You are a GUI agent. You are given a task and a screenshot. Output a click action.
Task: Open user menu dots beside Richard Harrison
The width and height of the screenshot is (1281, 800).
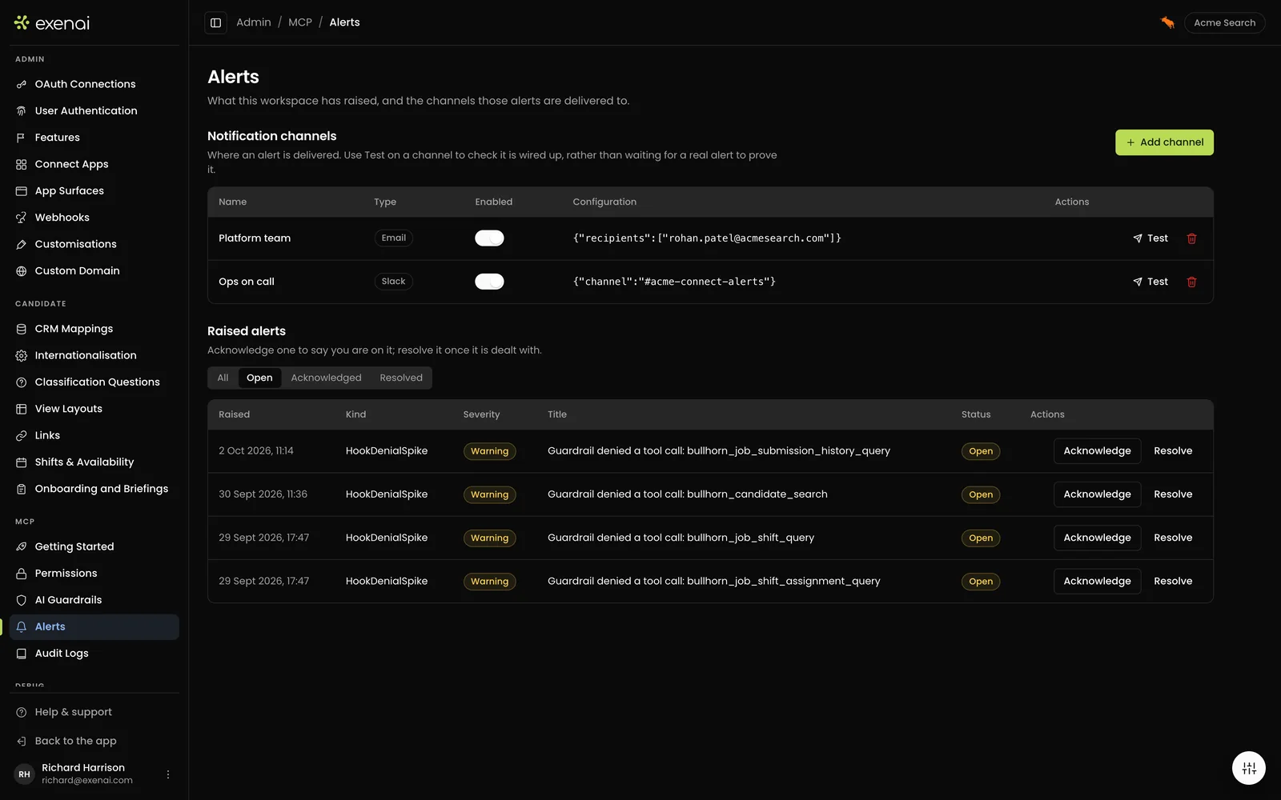[x=168, y=774]
